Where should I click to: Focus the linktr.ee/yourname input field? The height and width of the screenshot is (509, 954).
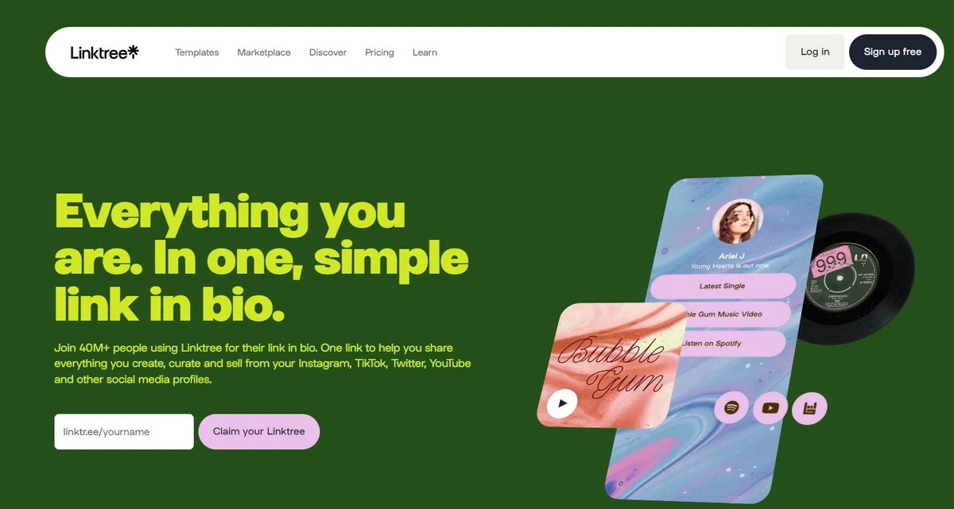coord(124,432)
